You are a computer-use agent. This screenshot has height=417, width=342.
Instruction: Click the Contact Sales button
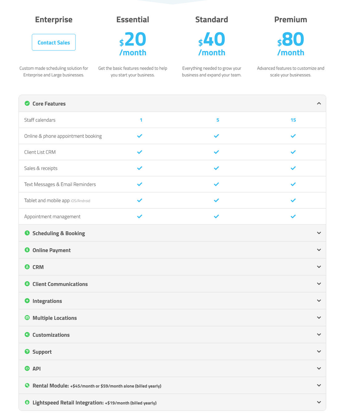54,42
